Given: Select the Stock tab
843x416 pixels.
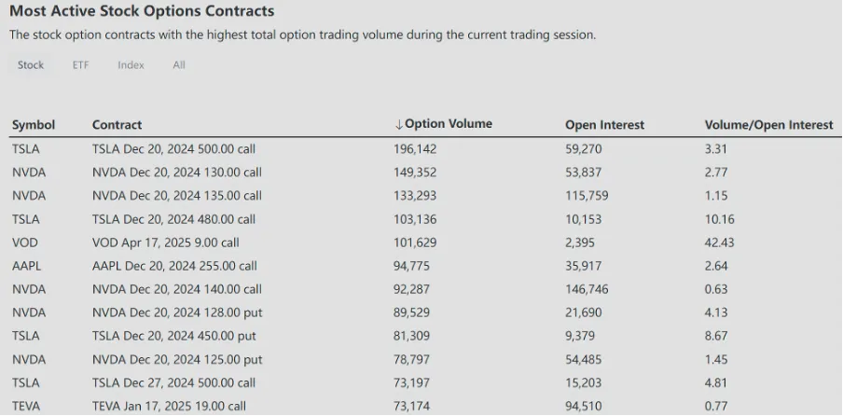Looking at the screenshot, I should click(31, 65).
